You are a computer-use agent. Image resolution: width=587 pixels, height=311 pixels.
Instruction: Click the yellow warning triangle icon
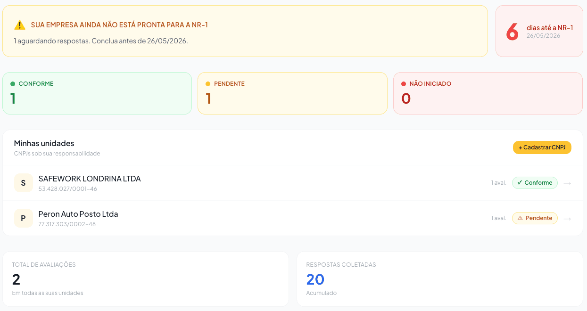click(x=20, y=25)
